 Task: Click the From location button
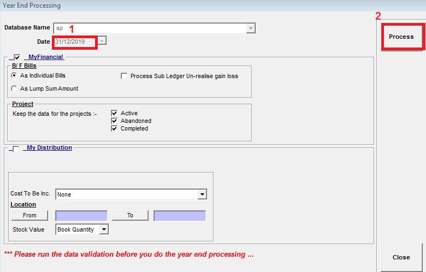point(29,215)
